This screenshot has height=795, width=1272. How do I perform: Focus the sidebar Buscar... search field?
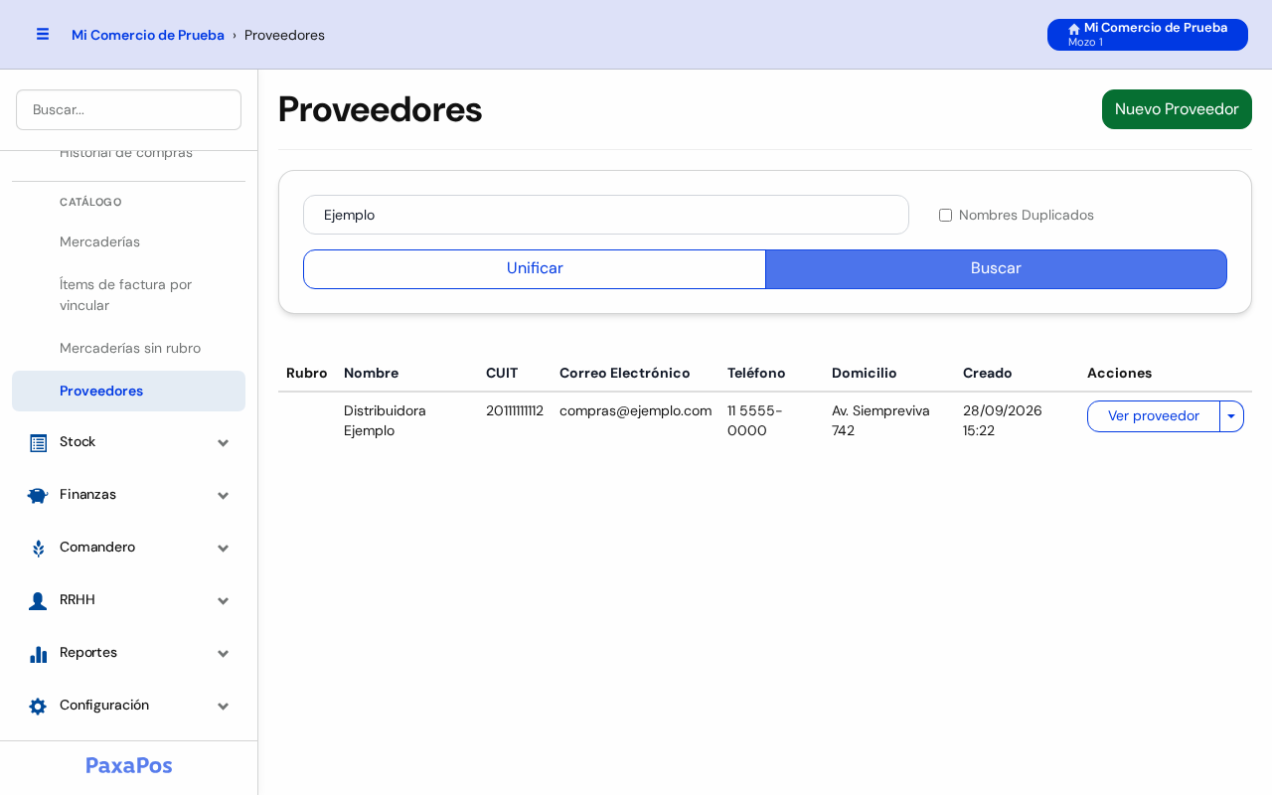[x=128, y=109]
